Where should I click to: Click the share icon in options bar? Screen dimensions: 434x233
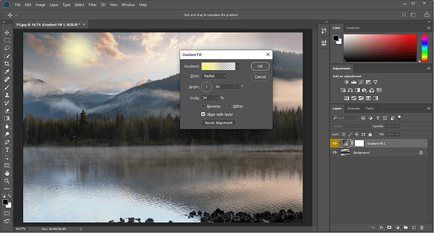[427, 15]
